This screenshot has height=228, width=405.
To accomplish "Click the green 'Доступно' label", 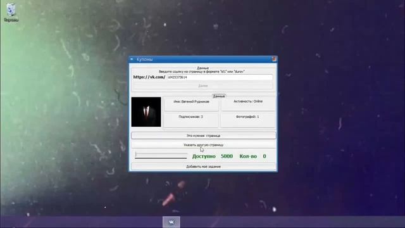I will tap(204, 156).
